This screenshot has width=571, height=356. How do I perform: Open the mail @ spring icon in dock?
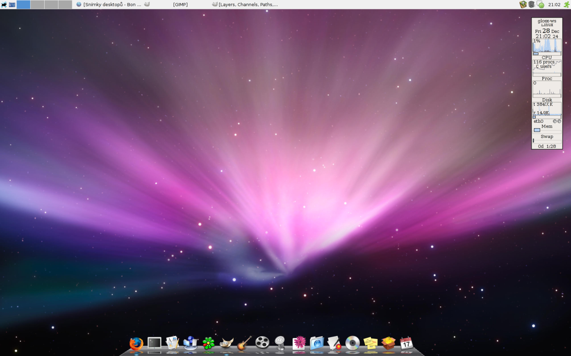pos(280,343)
